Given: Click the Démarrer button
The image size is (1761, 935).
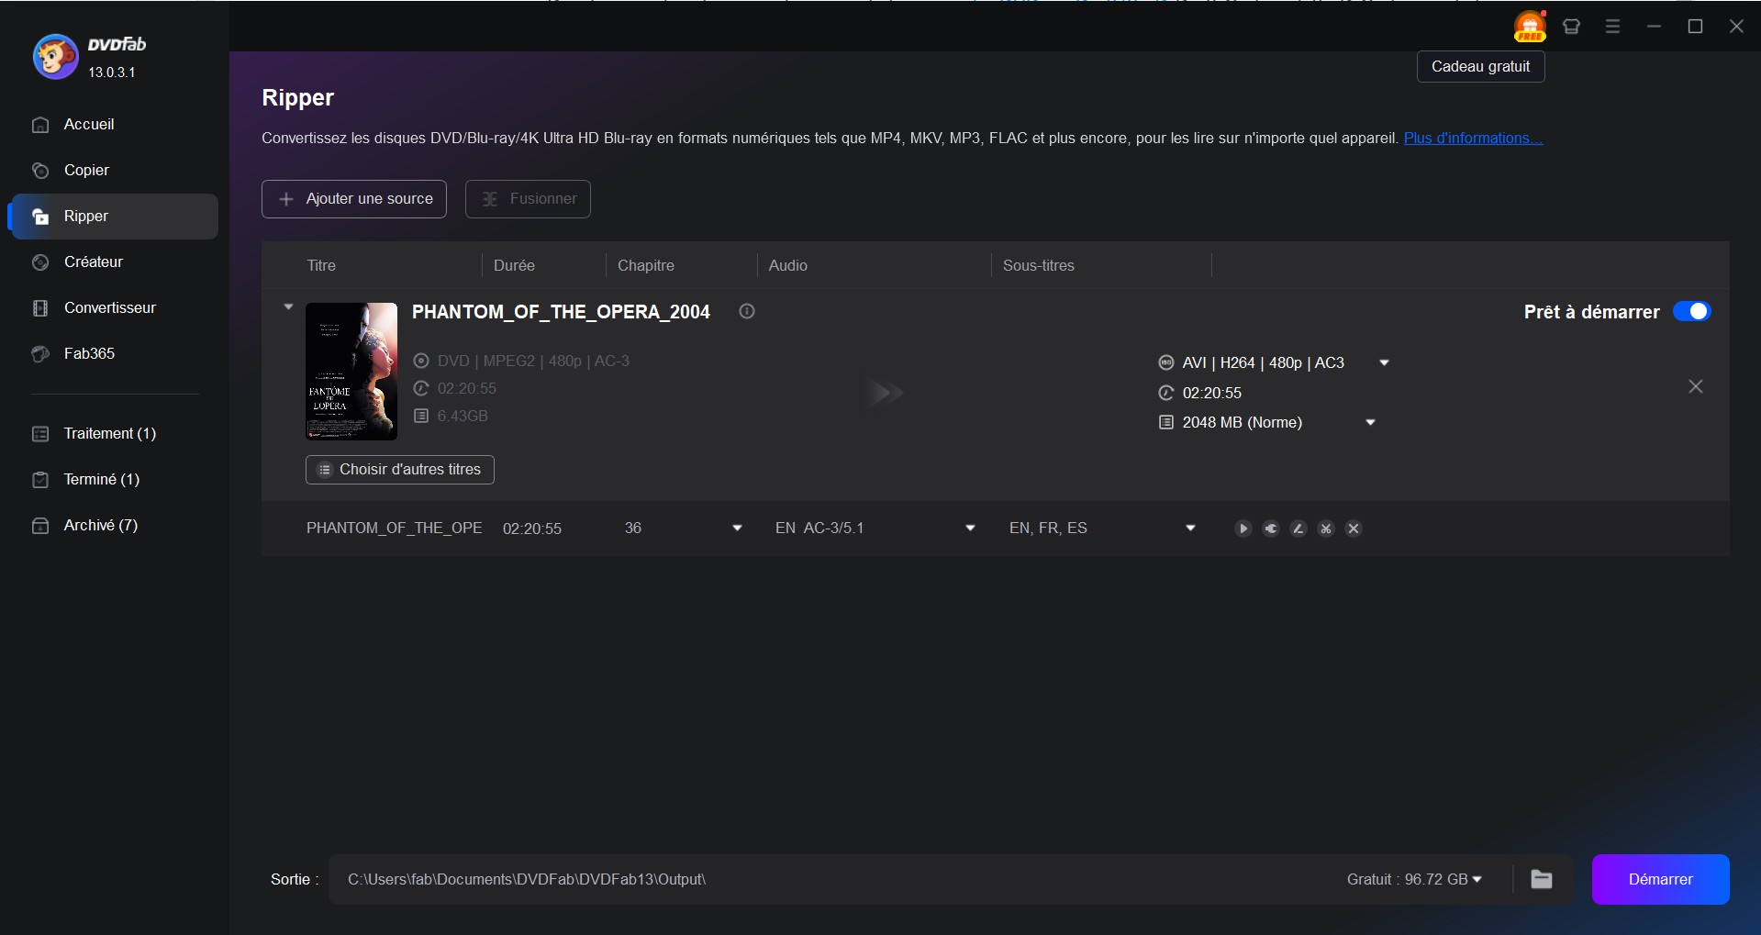Looking at the screenshot, I should [1660, 879].
